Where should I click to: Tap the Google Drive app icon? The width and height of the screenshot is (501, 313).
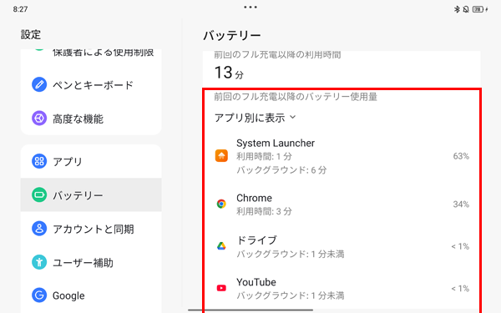[x=221, y=246]
